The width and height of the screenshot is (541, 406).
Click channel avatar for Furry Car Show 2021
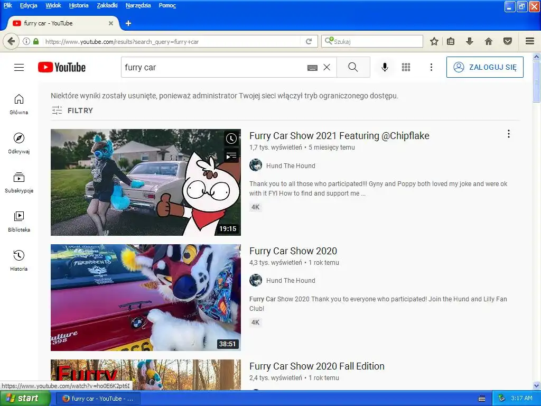tap(256, 165)
